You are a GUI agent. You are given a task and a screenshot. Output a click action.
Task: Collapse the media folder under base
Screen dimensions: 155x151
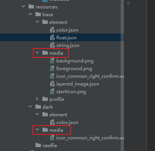point(37,52)
